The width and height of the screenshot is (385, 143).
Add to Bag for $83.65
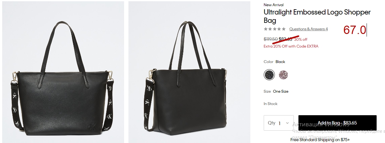click(337, 123)
